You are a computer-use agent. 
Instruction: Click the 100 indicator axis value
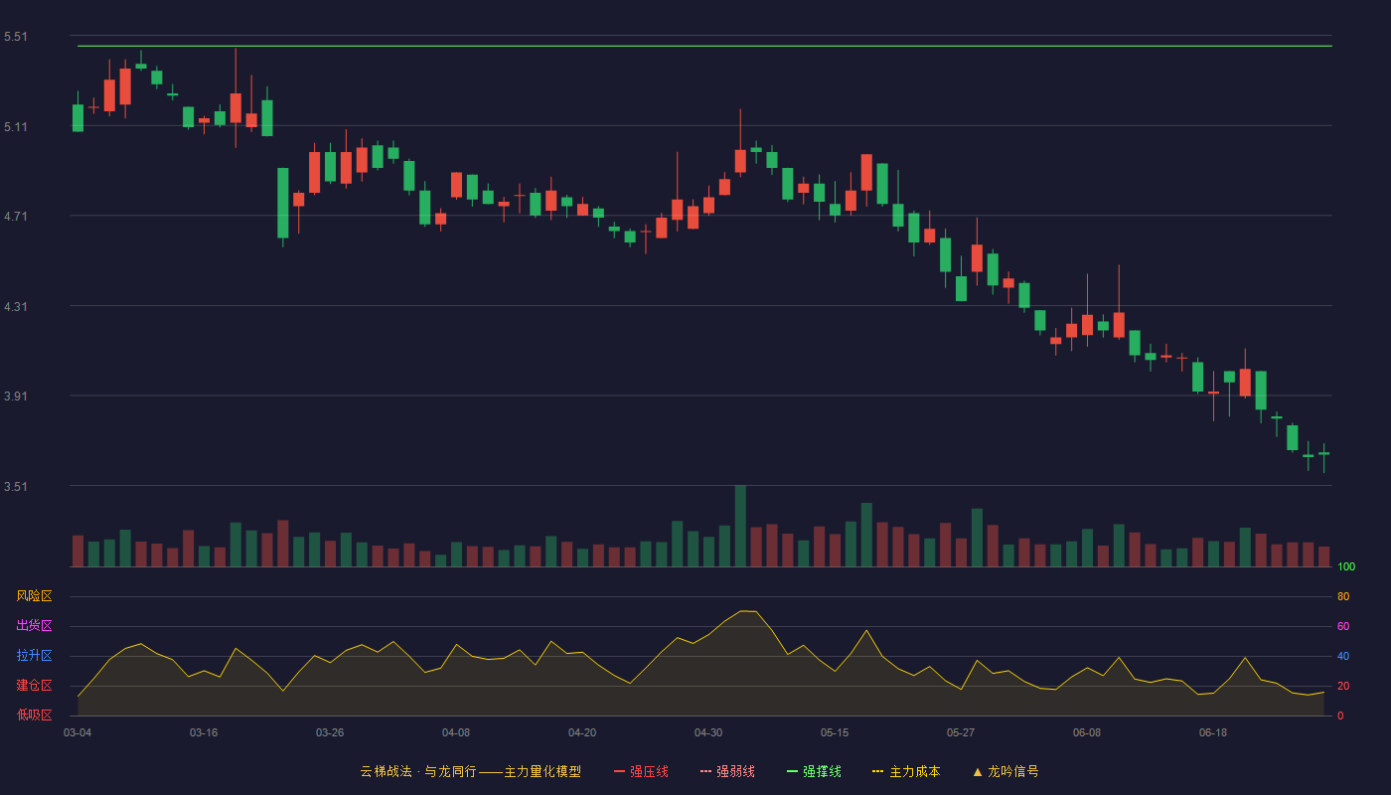1346,567
